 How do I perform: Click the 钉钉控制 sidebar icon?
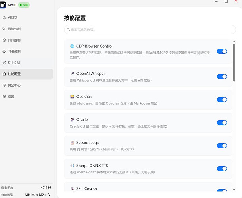point(4,40)
